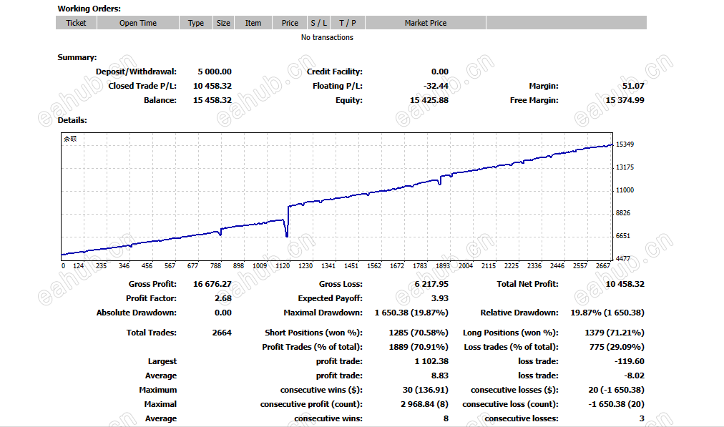Screen dimensions: 724x427
Task: Click the 'No transactions' text
Action: 327,37
